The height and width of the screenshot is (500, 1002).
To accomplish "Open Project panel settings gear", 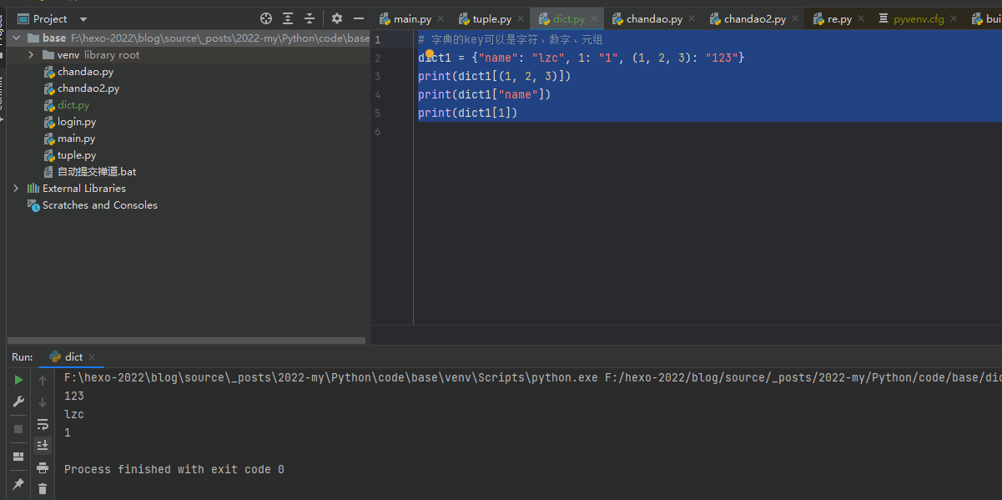I will pos(337,18).
